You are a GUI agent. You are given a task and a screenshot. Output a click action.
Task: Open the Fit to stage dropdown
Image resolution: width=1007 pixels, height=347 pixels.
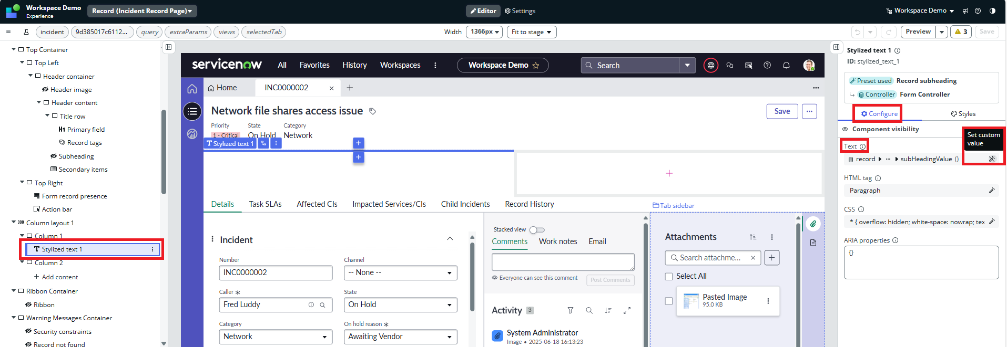point(531,32)
